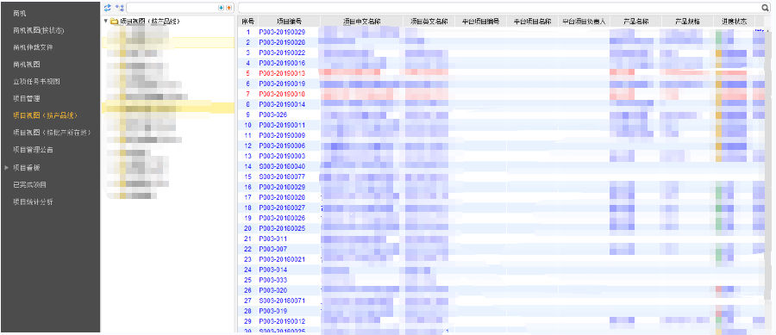Click the 项目英文名称 column header

point(429,22)
